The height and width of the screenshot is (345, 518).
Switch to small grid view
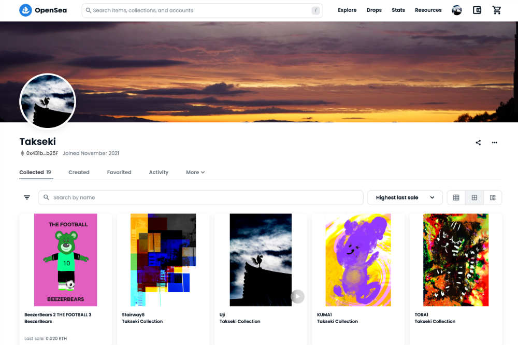[x=456, y=197]
